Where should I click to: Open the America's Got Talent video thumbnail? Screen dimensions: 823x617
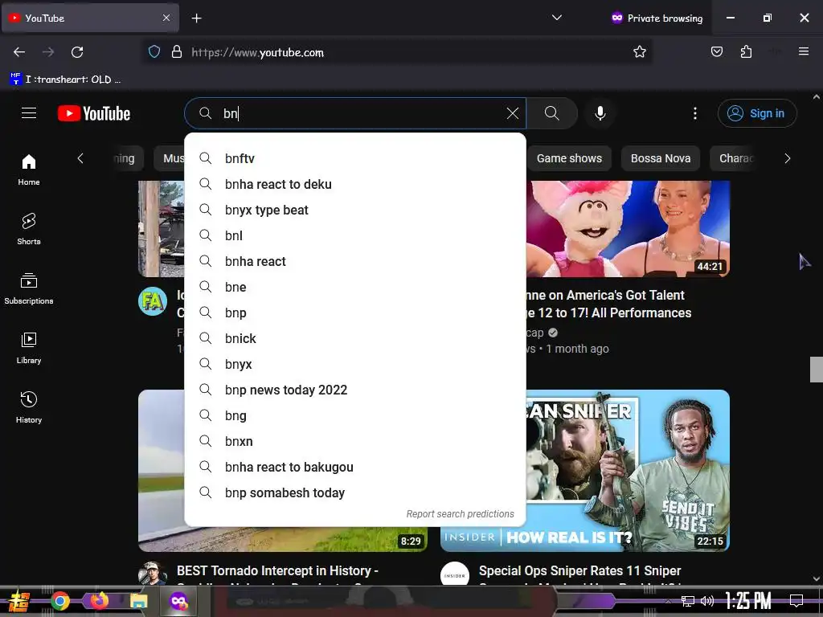628,229
